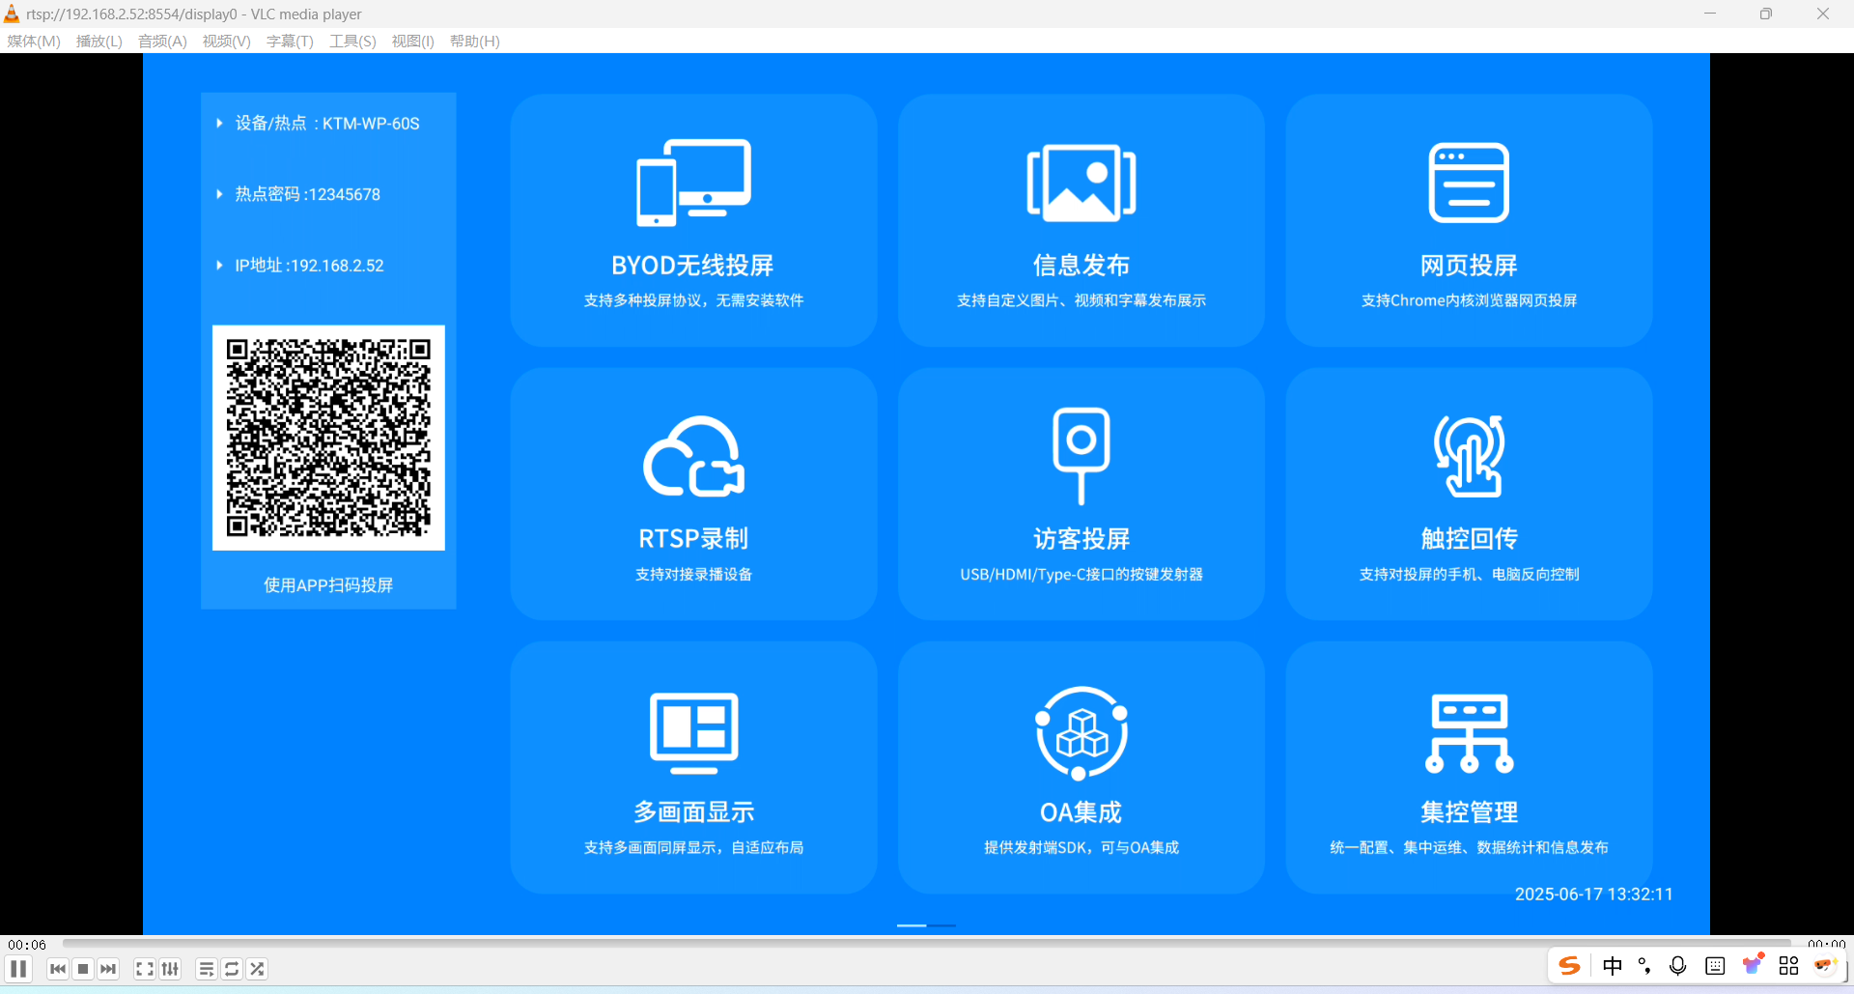Select the RTSP录制 cloud tile
The width and height of the screenshot is (1854, 994).
[693, 494]
